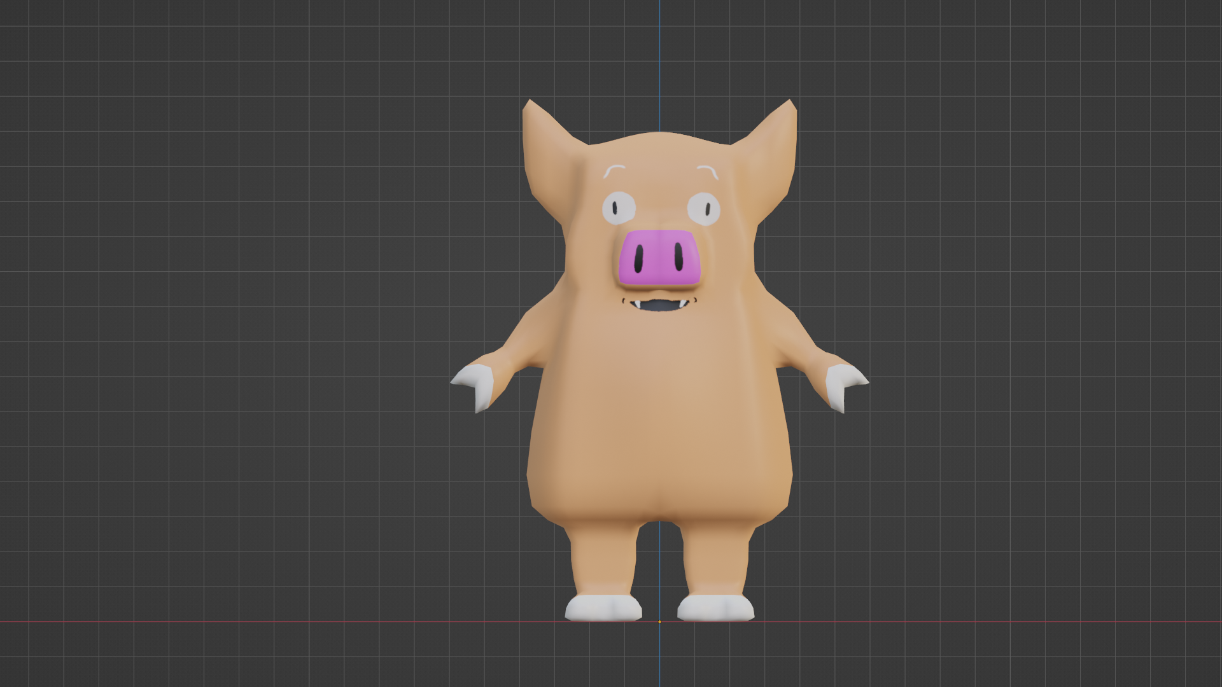Screen dimensions: 1222x687
Task: Click the pig's open mouth
Action: click(659, 306)
